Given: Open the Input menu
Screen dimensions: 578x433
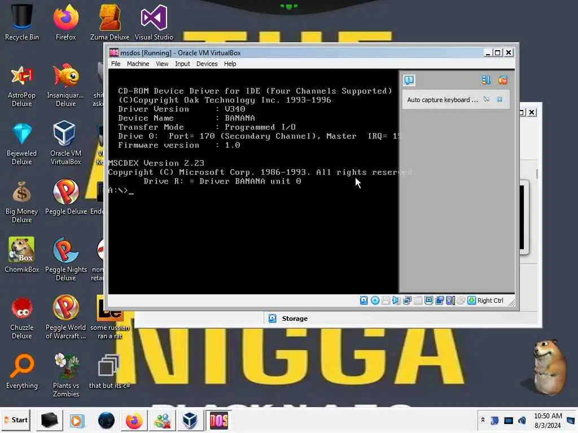Looking at the screenshot, I should click(182, 64).
